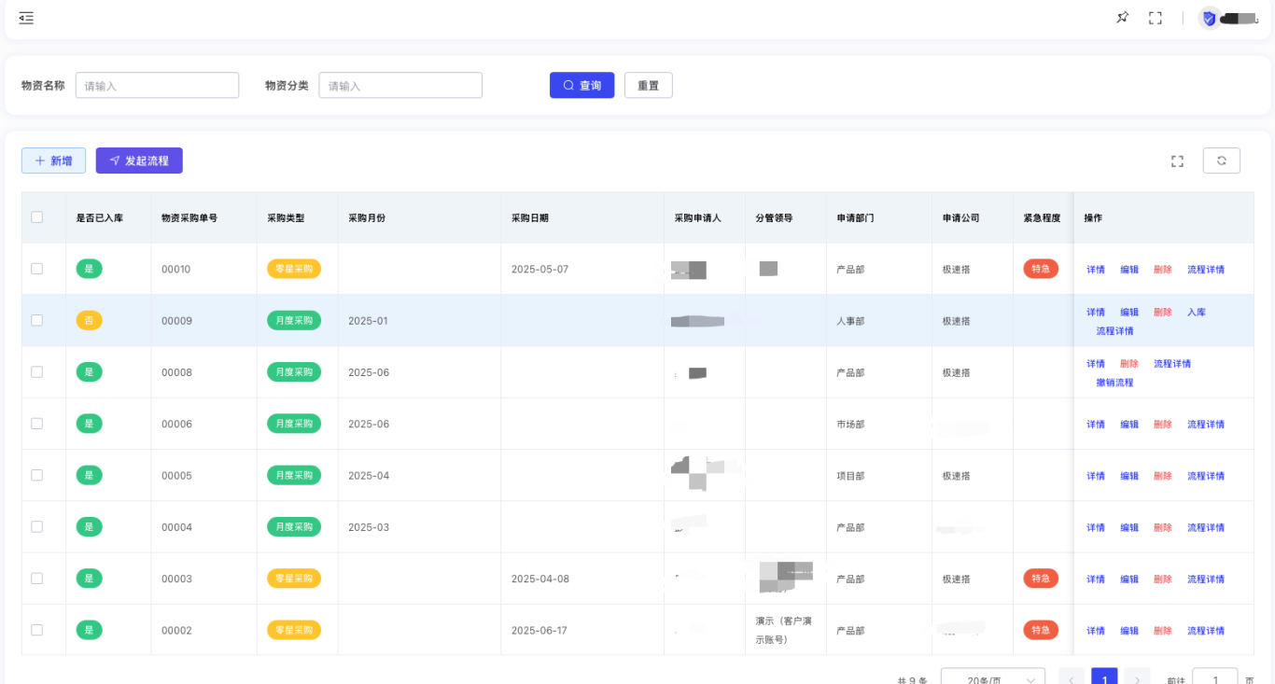Focus the 物资名称 input field
This screenshot has width=1275, height=684.
tap(158, 85)
